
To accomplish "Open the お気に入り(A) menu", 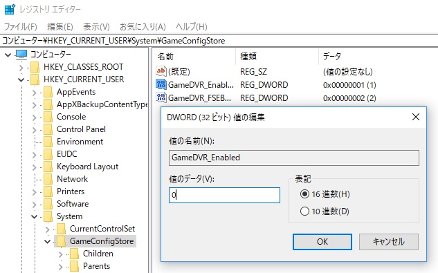I will [143, 27].
